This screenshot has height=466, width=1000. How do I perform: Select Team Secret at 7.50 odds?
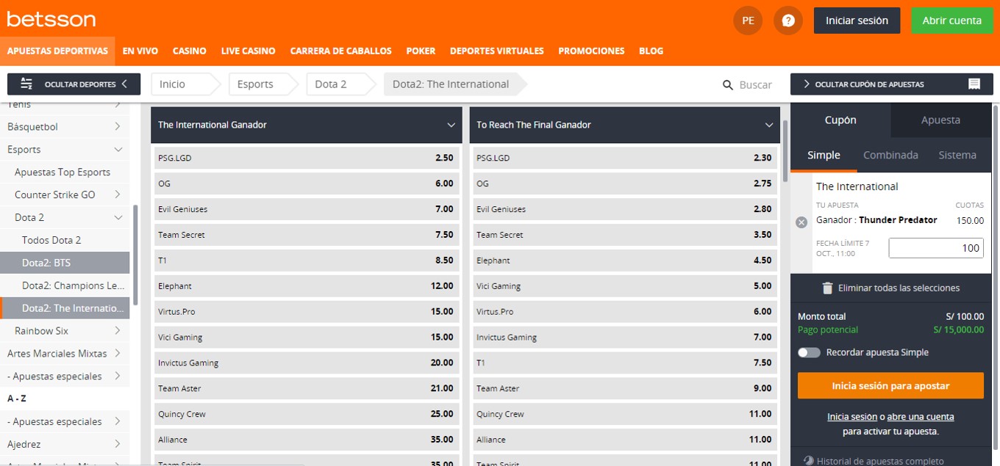tap(307, 235)
